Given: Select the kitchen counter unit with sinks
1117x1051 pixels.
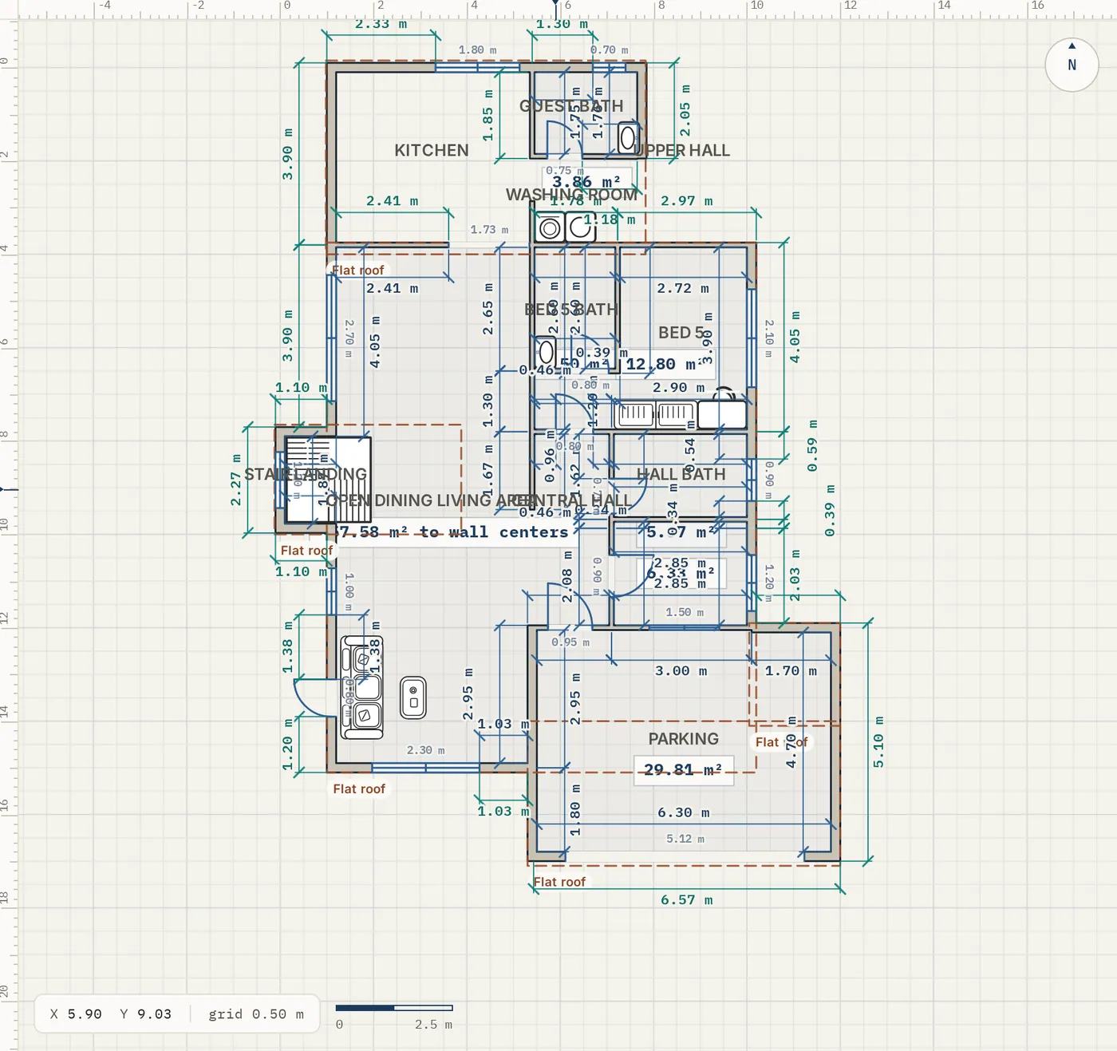Looking at the screenshot, I should click(362, 687).
